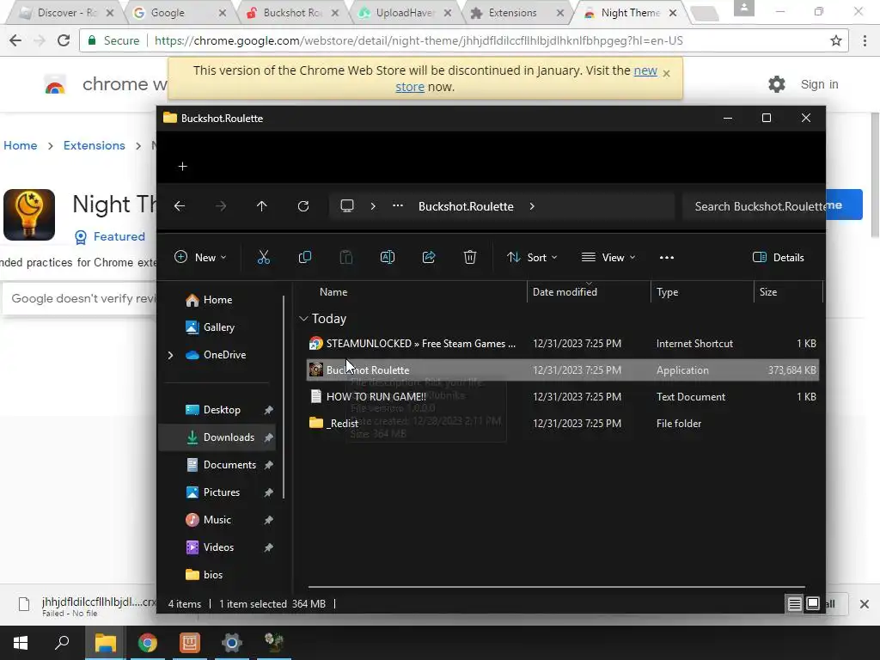880x660 pixels.
Task: Close the Night Theme Chrome tab
Action: coord(672,12)
